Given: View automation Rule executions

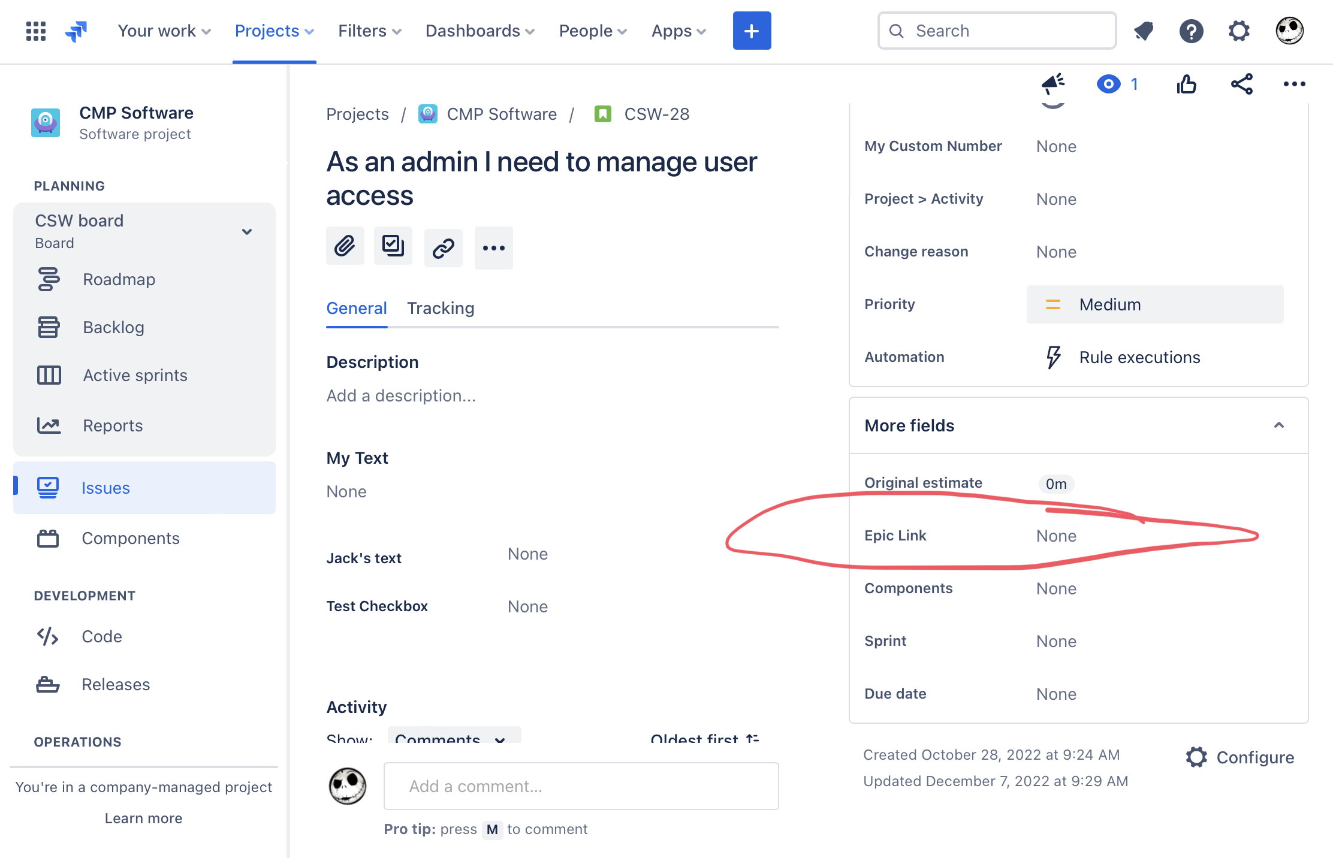Looking at the screenshot, I should pyautogui.click(x=1139, y=357).
